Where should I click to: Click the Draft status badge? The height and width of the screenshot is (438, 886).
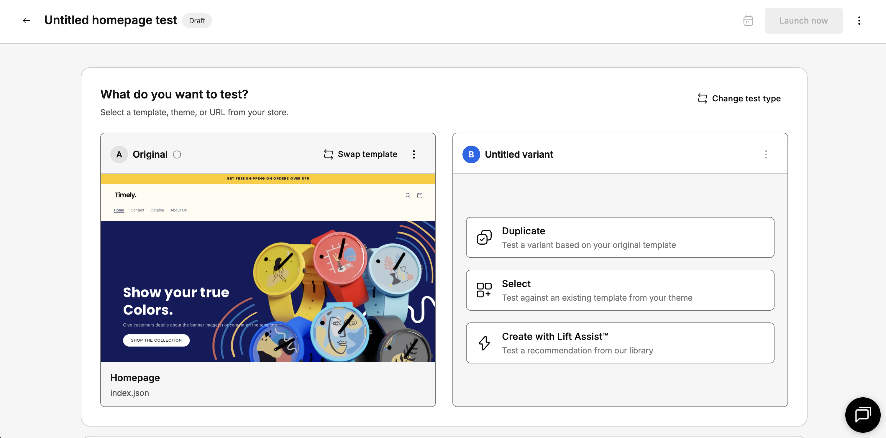(197, 21)
